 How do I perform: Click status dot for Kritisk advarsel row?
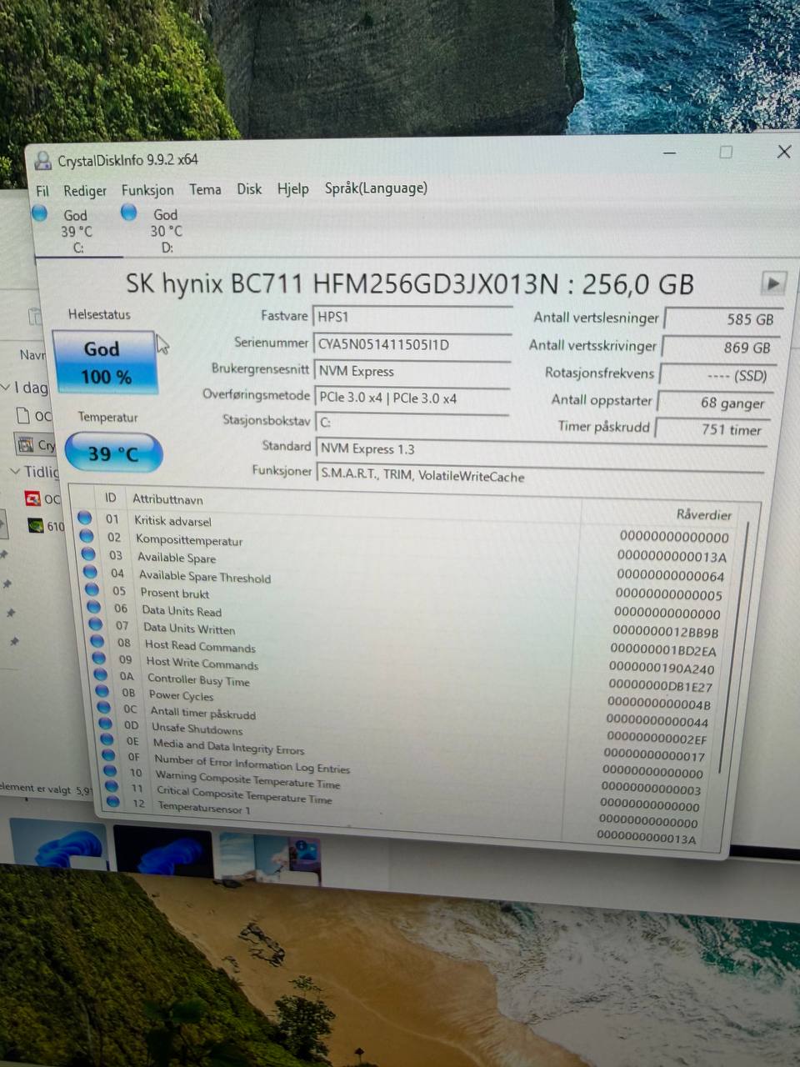pyautogui.click(x=84, y=518)
